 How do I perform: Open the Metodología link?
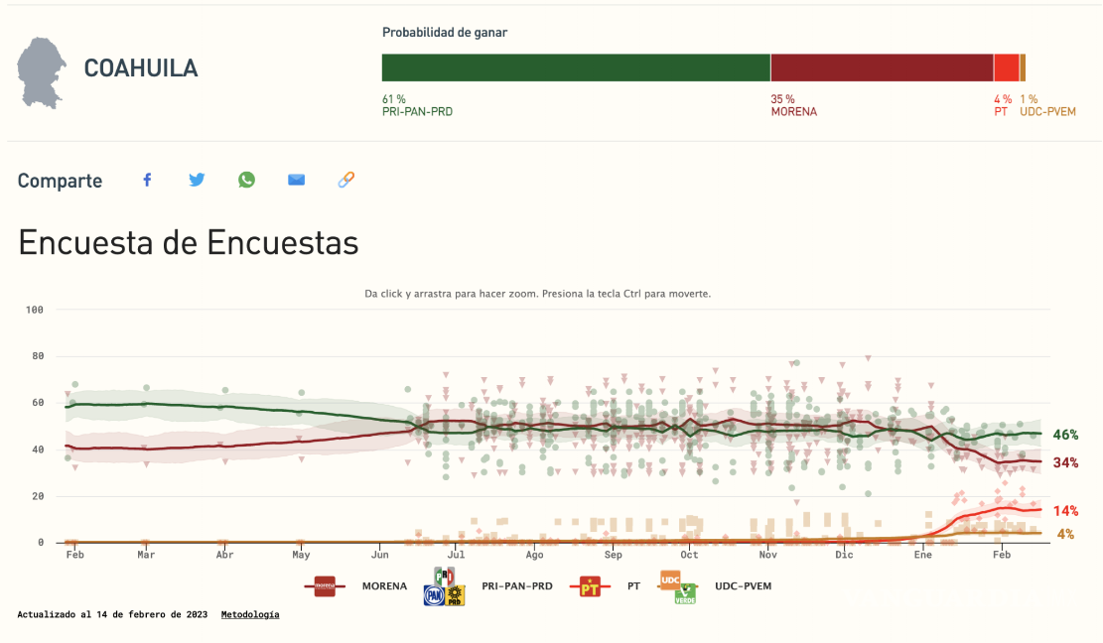coord(249,614)
